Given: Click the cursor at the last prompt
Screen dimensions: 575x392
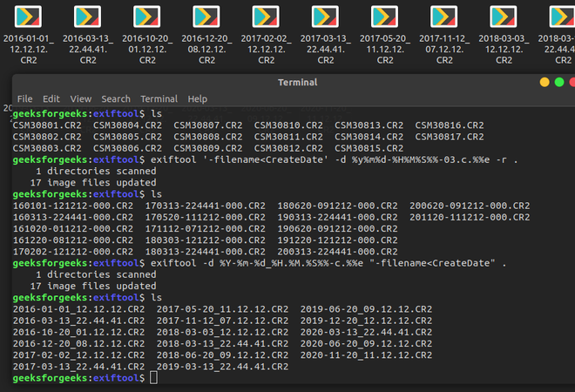Looking at the screenshot, I should tap(153, 378).
